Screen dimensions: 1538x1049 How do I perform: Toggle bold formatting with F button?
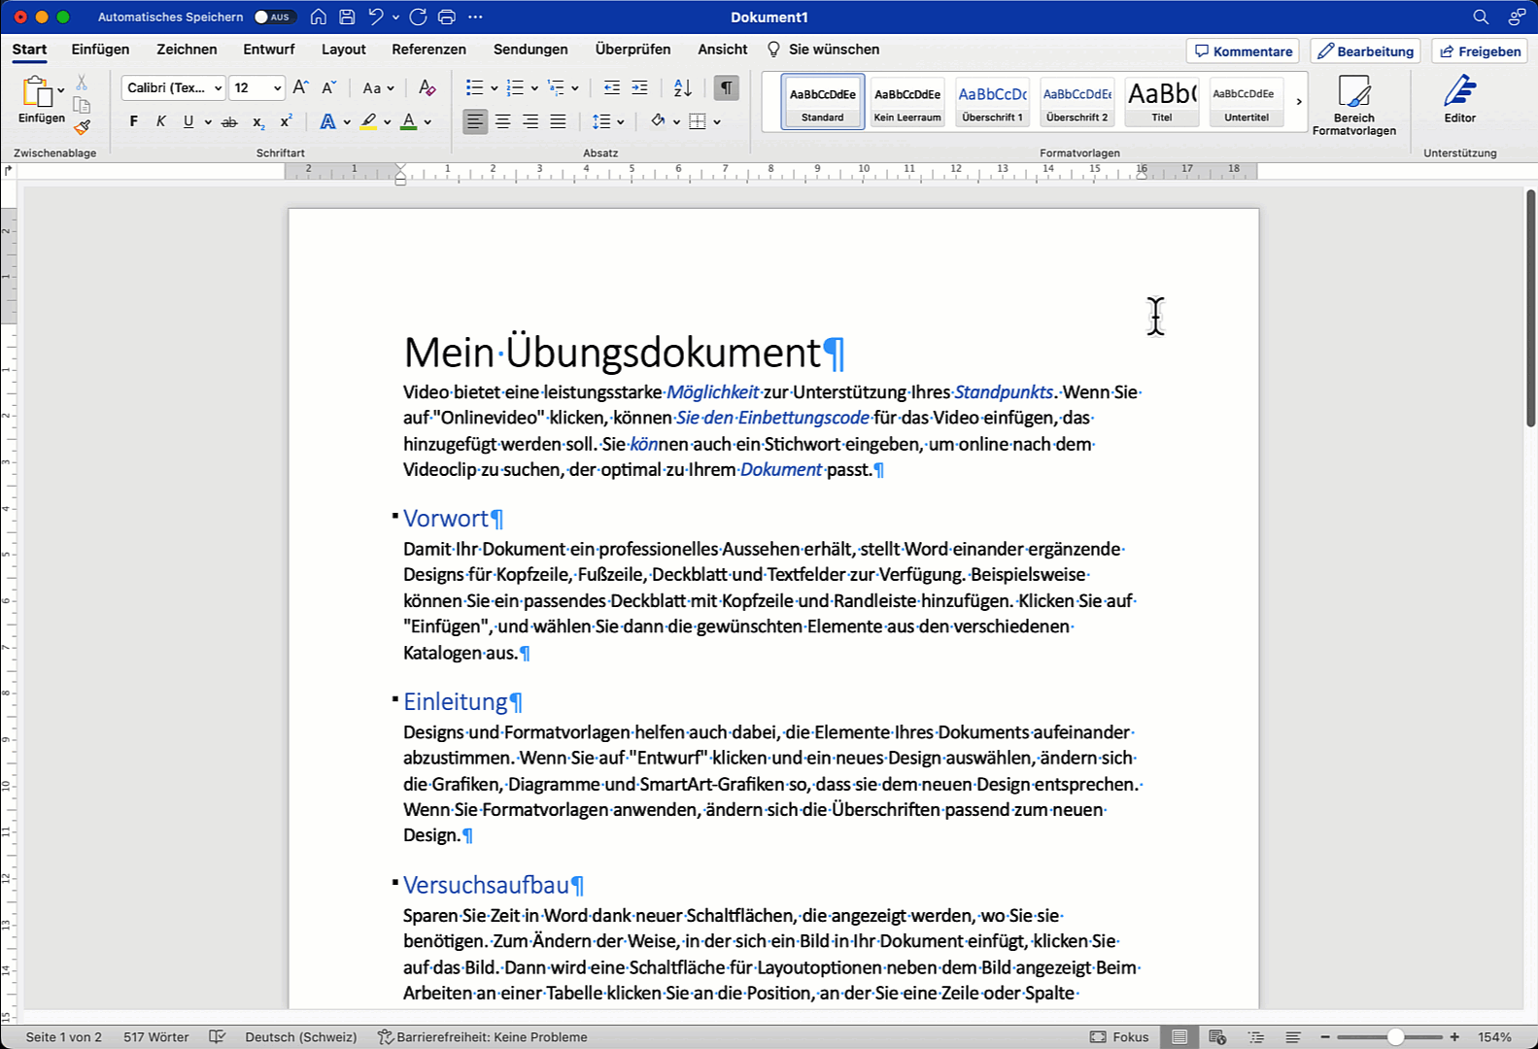coord(134,122)
